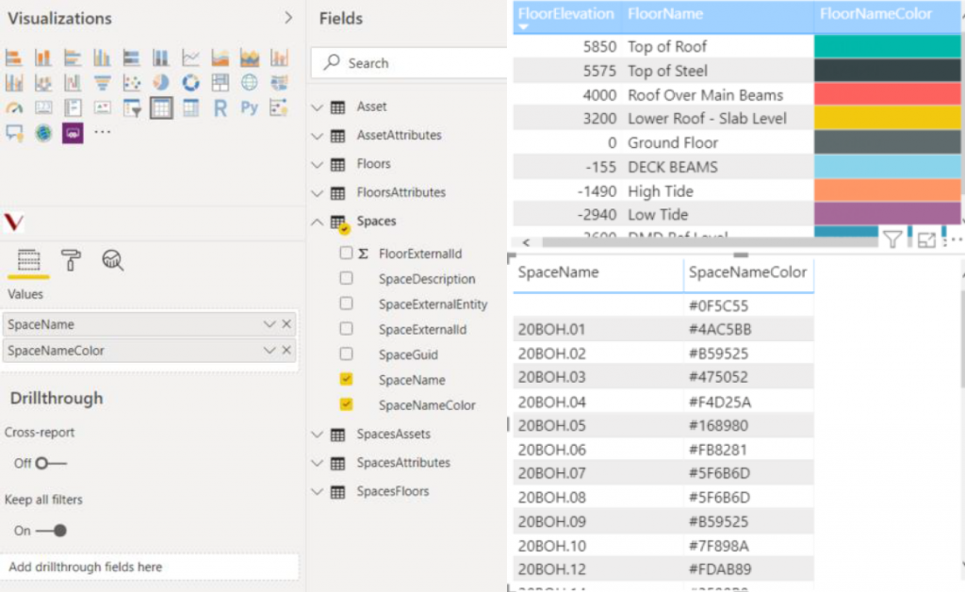Check the SpaceExternalId field
This screenshot has width=965, height=592.
[346, 329]
